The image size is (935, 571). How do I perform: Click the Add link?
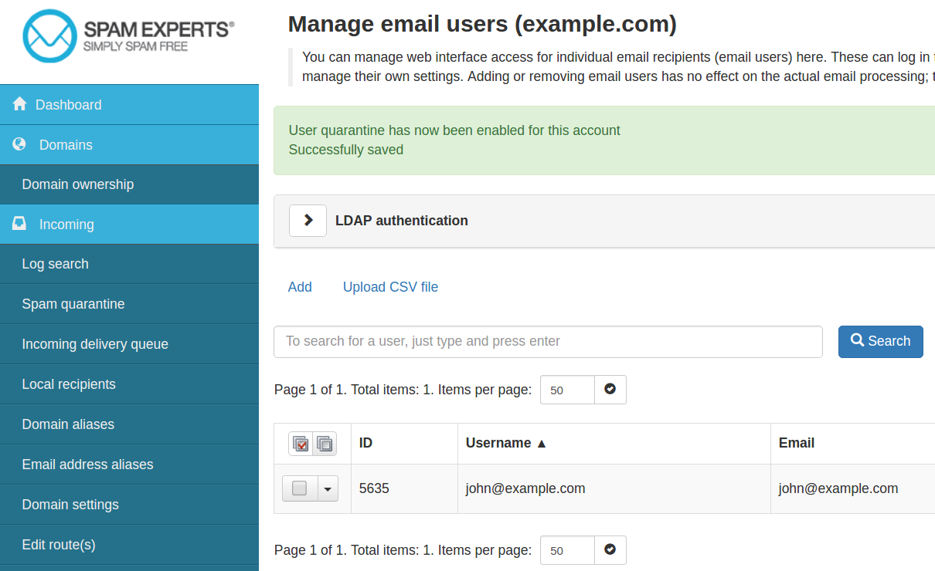point(300,287)
